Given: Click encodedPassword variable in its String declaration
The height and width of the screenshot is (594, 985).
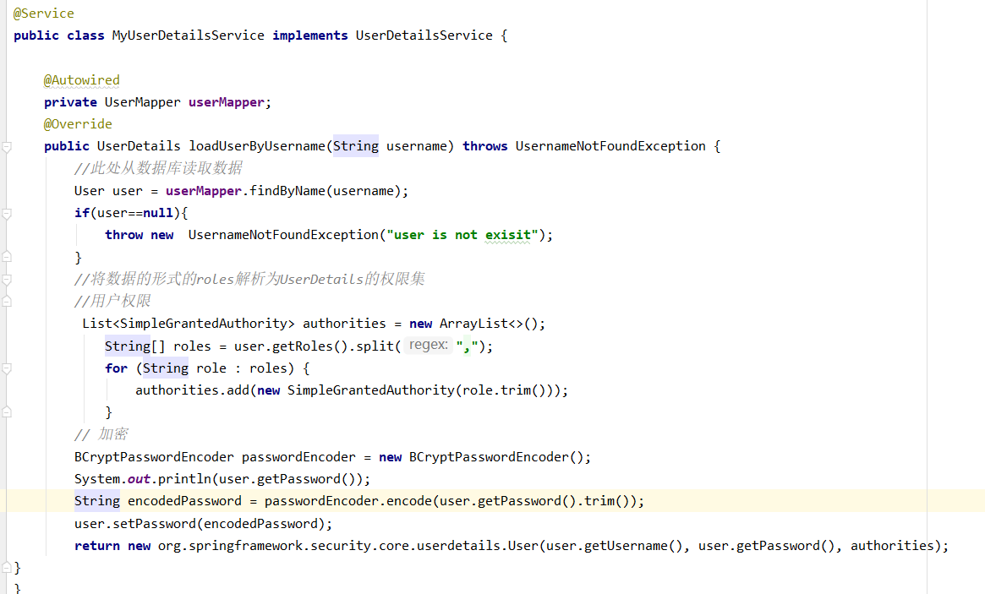Looking at the screenshot, I should (x=184, y=501).
